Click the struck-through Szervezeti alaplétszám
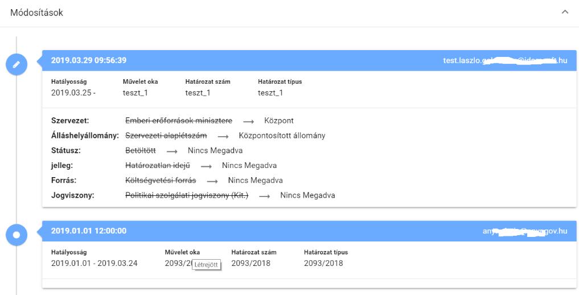 166,136
